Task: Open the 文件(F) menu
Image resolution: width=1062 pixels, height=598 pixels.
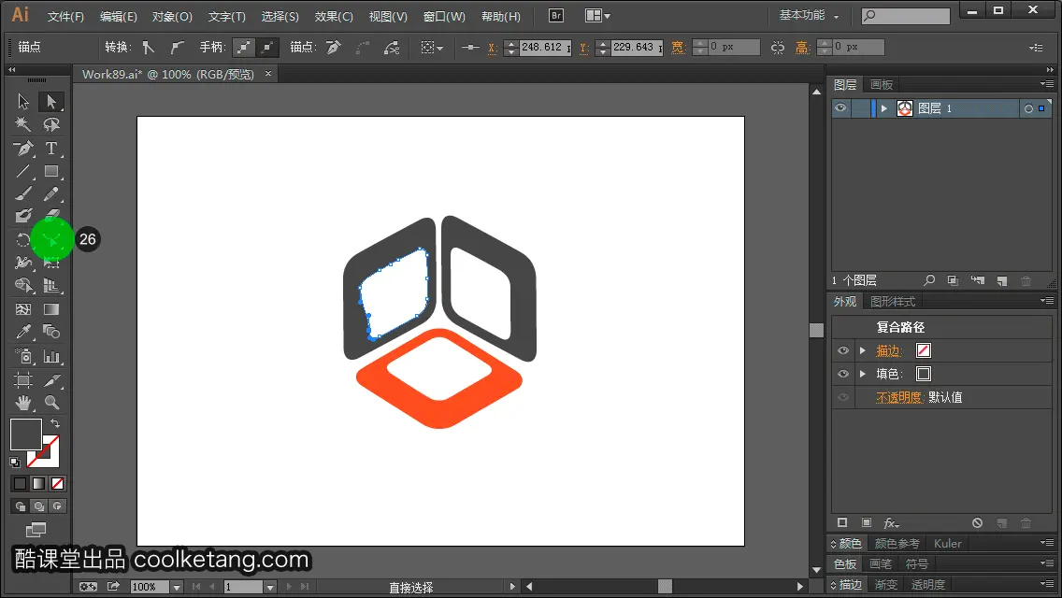Action: [x=65, y=16]
